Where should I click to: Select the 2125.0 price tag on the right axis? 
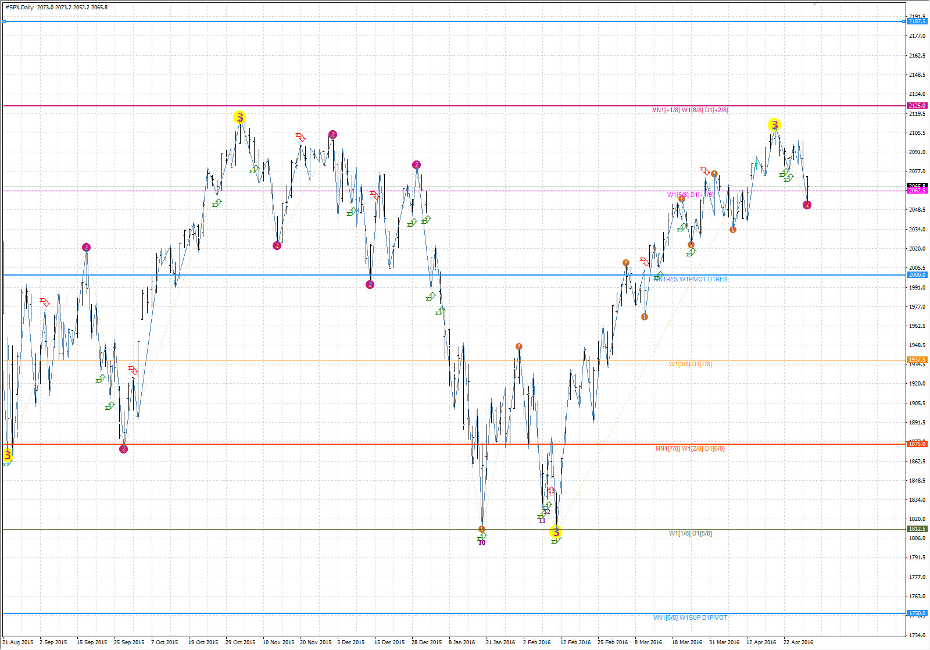coord(917,106)
